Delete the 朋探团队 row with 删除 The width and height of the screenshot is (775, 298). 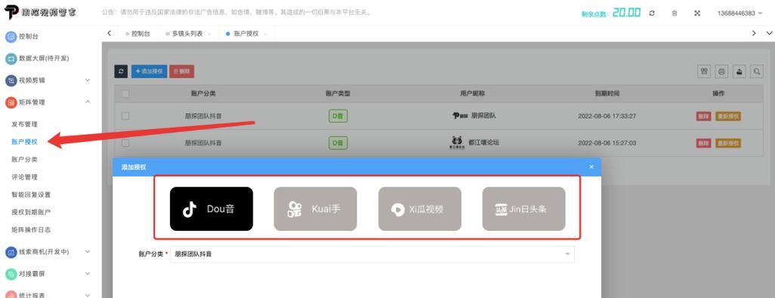tap(703, 116)
